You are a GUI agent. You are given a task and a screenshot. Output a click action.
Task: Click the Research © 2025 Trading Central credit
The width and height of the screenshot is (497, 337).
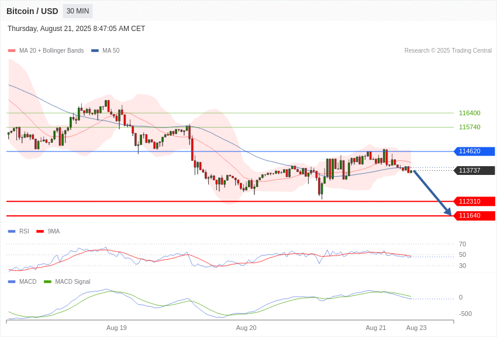point(448,50)
